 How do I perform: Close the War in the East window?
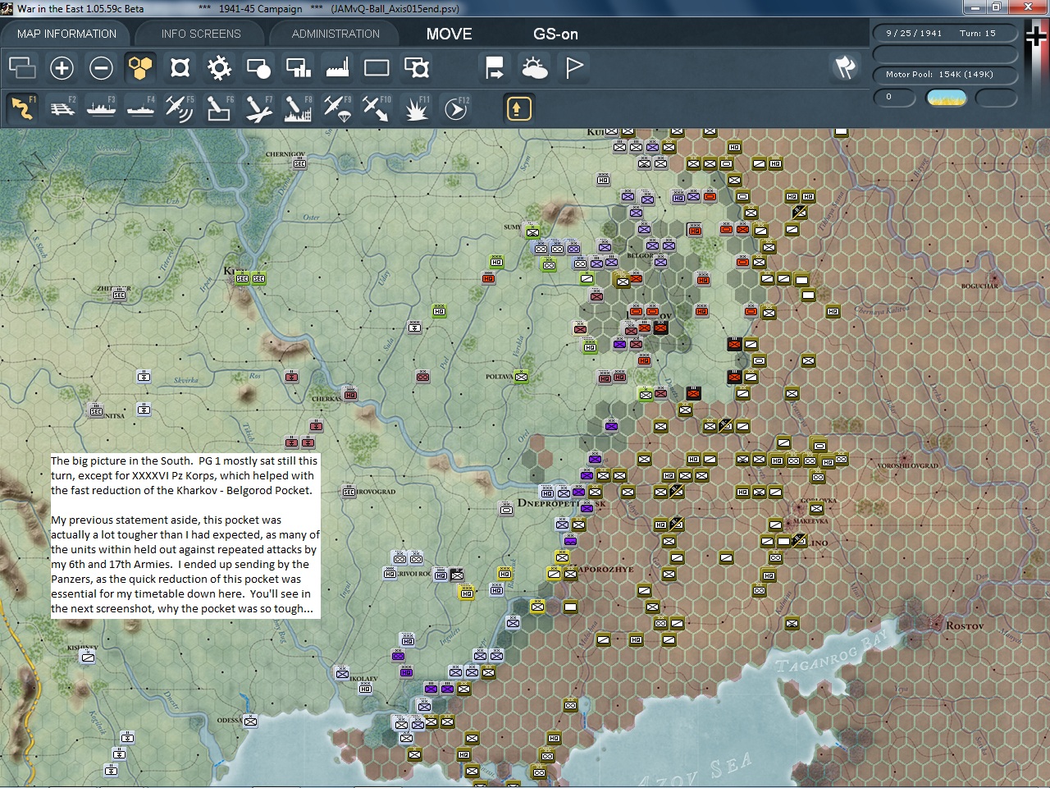(1027, 7)
